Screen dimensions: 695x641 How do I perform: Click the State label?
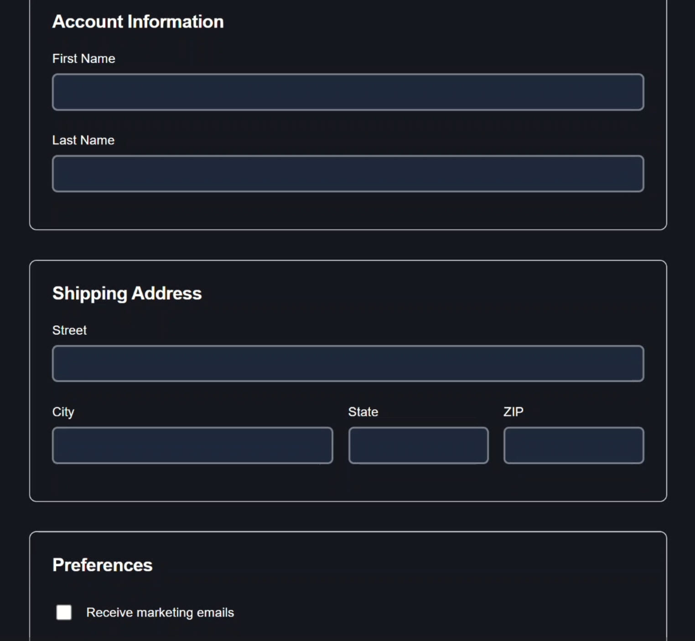click(x=363, y=412)
